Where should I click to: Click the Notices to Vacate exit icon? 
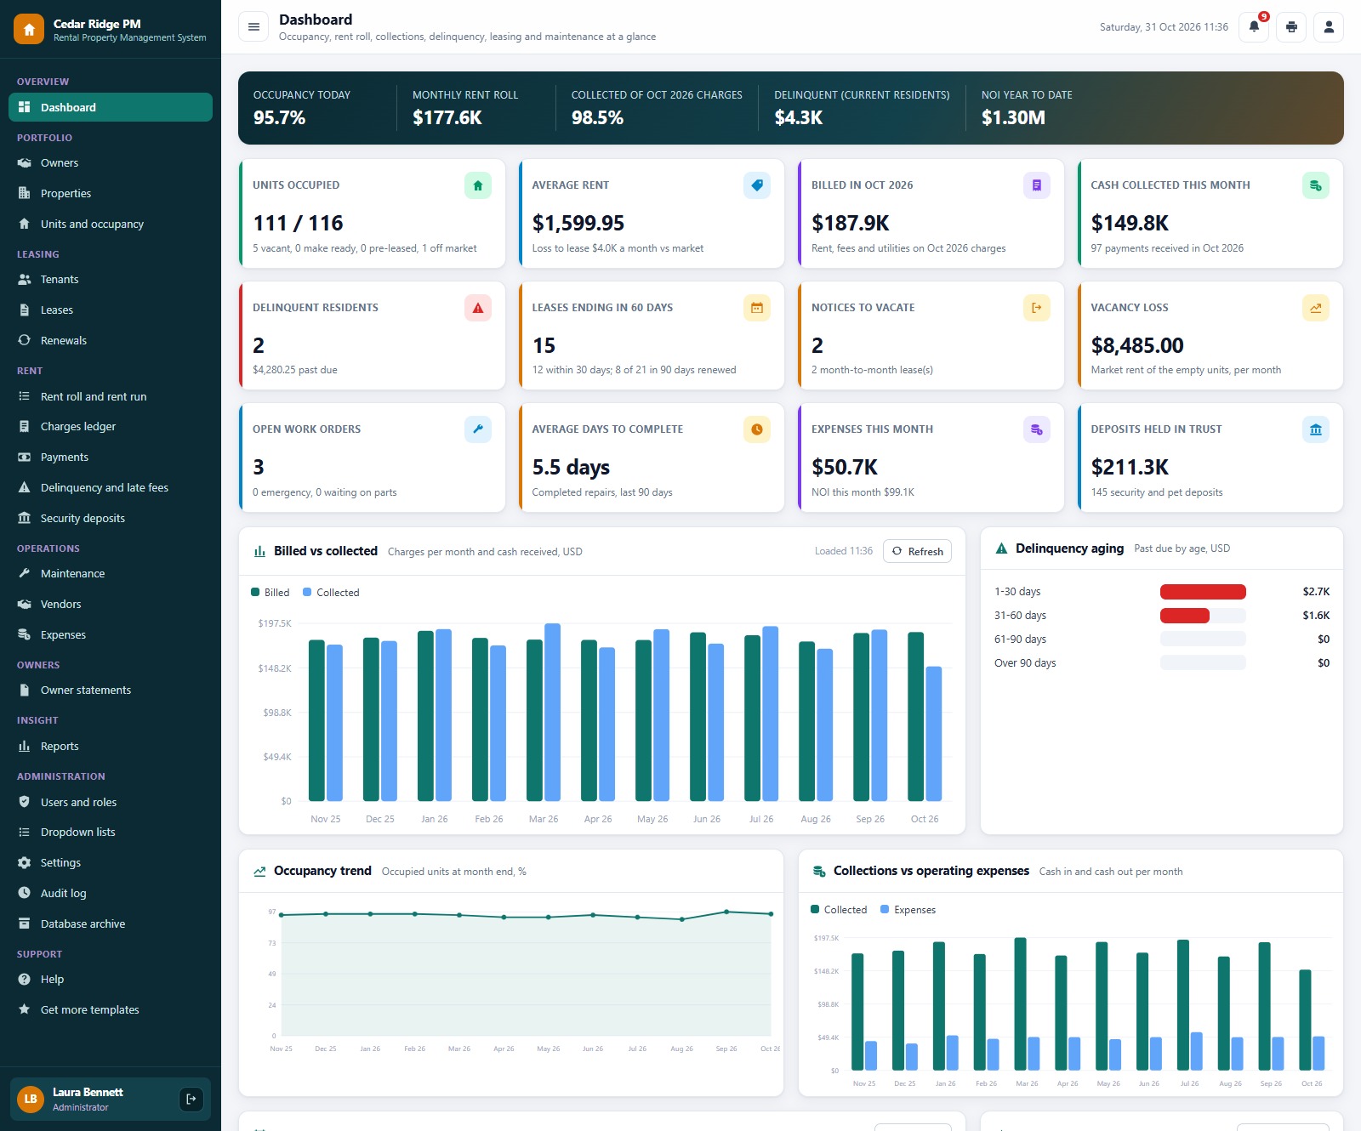[1037, 308]
